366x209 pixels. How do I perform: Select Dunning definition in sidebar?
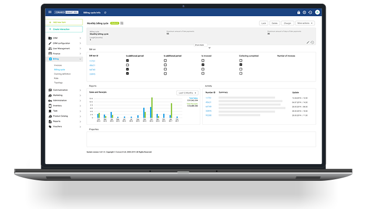click(x=62, y=74)
